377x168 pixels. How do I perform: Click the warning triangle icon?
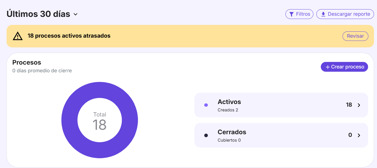[x=18, y=36]
